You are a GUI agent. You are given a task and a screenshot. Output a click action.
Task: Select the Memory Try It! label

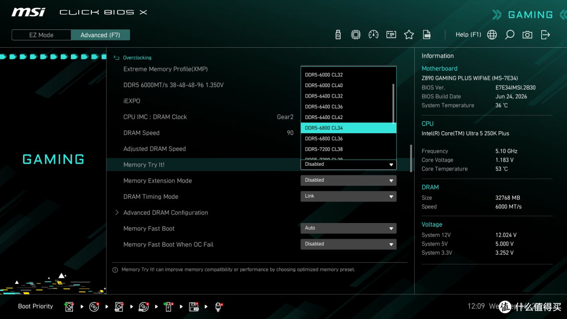(x=144, y=165)
